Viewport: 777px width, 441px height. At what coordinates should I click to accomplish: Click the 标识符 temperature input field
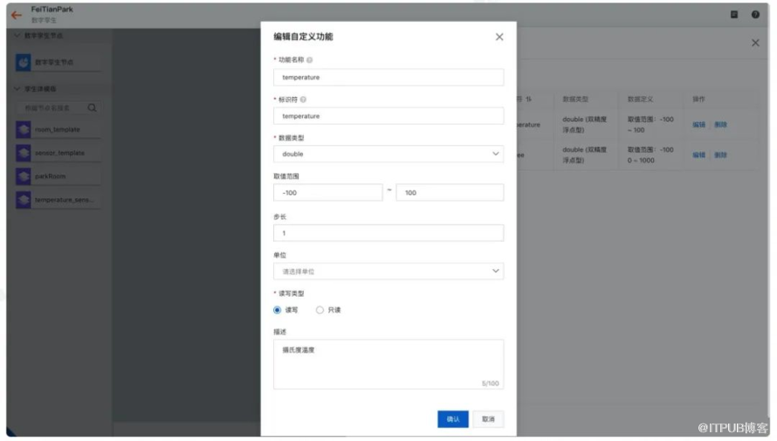click(x=388, y=116)
